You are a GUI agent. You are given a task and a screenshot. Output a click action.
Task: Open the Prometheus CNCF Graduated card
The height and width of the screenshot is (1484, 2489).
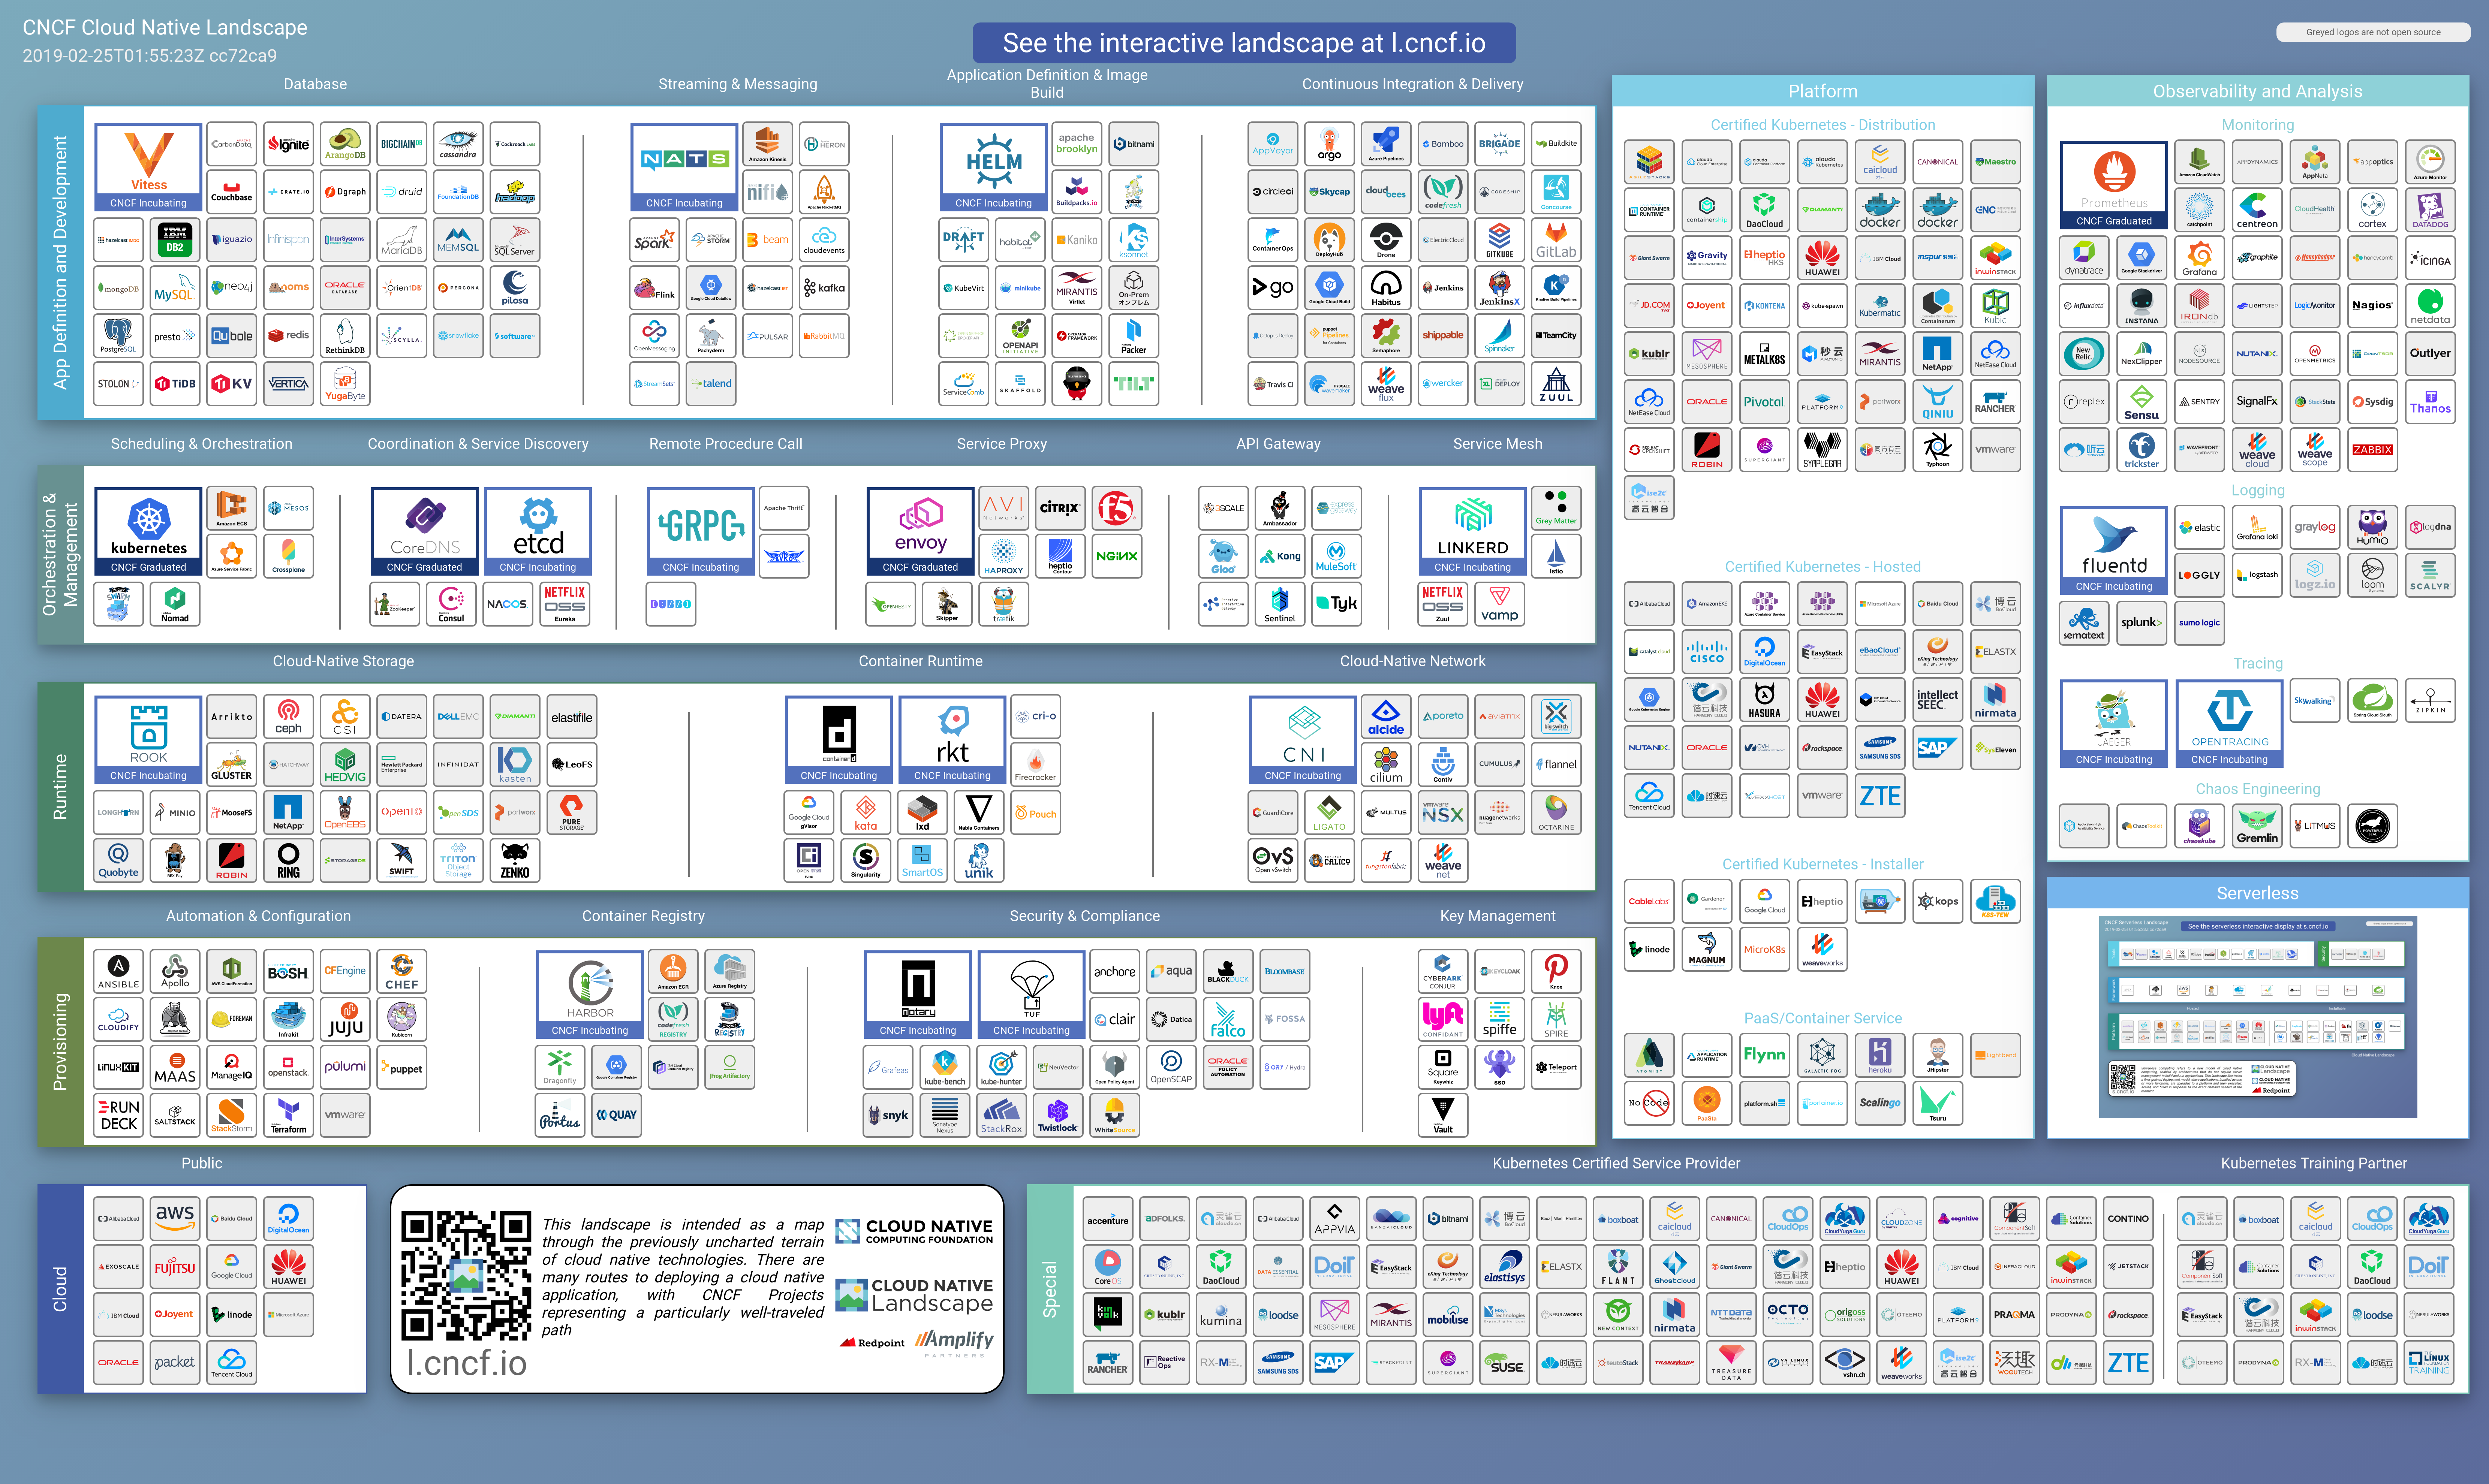(x=2114, y=185)
